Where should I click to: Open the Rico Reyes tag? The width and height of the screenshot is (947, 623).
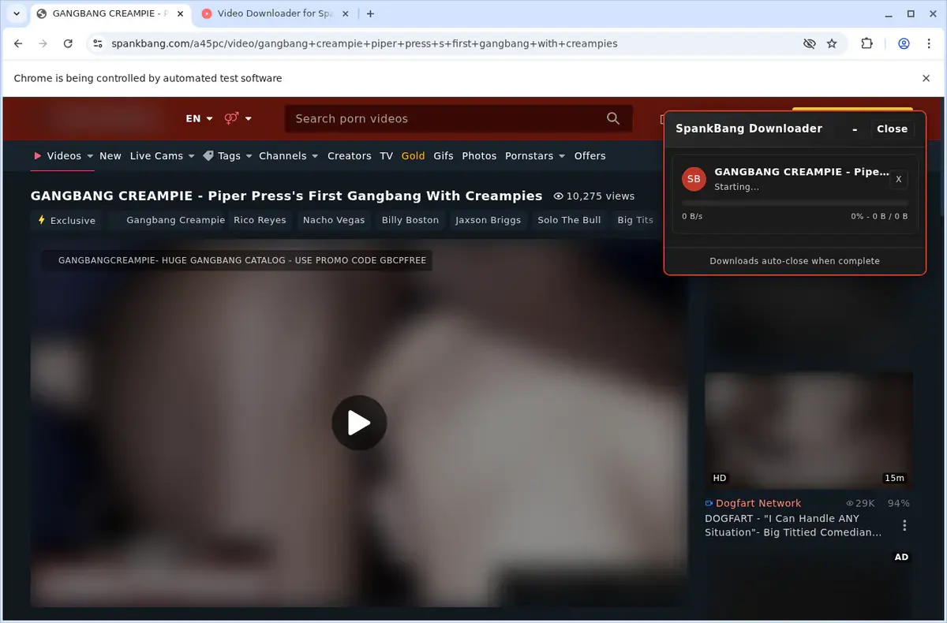pos(260,220)
